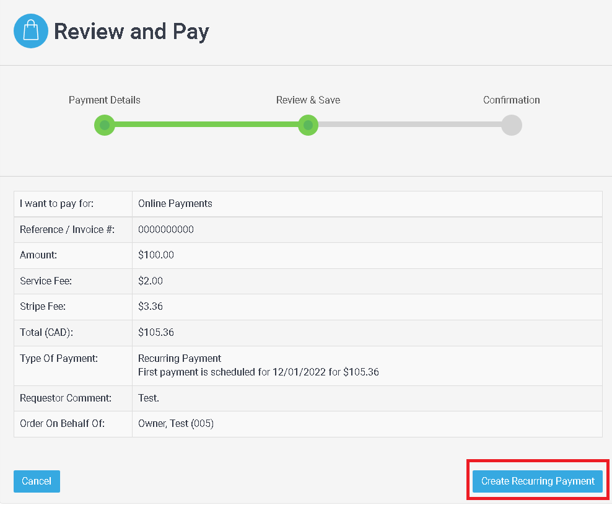Select the Payment Details step circle
This screenshot has width=612, height=505.
click(105, 125)
